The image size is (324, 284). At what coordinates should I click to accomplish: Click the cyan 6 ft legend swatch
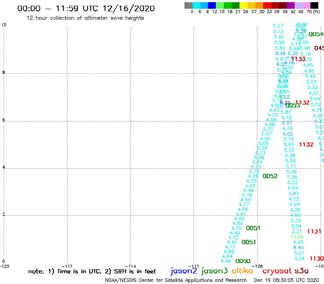click(197, 5)
